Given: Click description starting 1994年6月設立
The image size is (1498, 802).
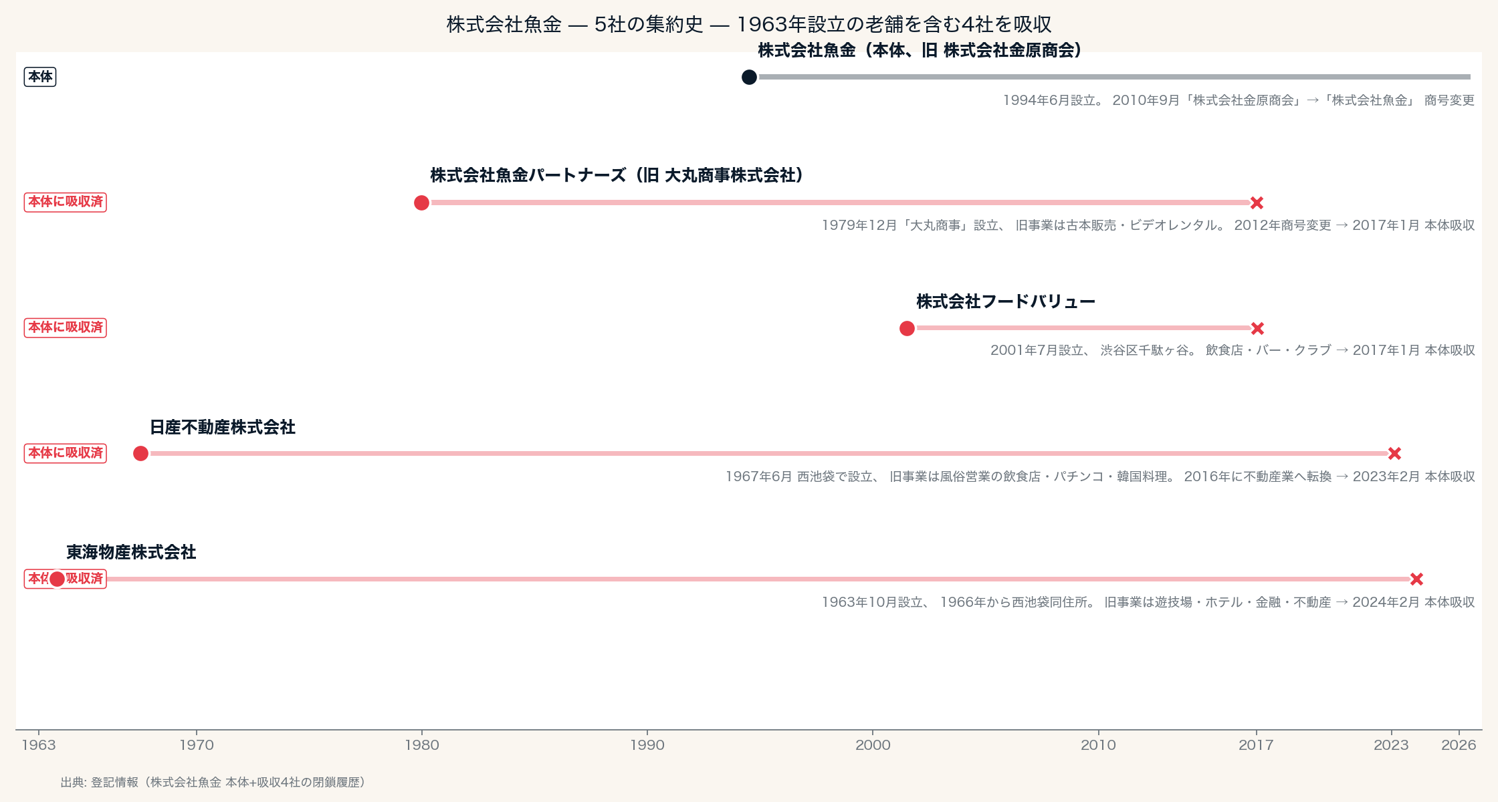Looking at the screenshot, I should click(x=1239, y=100).
